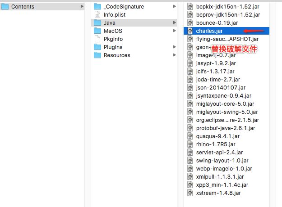Select swing-layout-1.0.jar file name
The height and width of the screenshot is (207, 282).
point(222,160)
